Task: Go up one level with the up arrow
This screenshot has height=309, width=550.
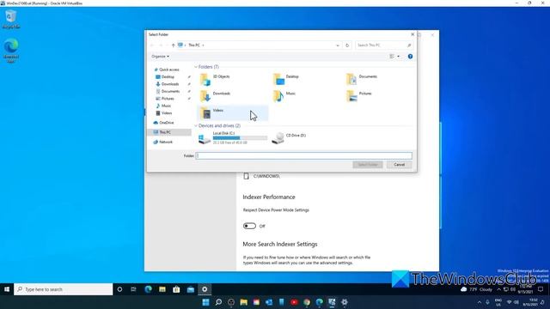Action: point(173,45)
